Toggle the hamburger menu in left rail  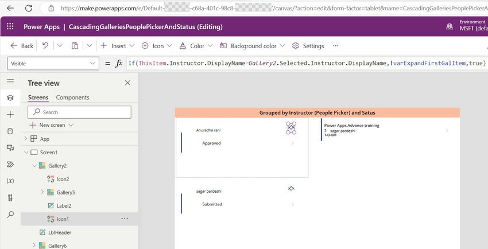(10, 81)
